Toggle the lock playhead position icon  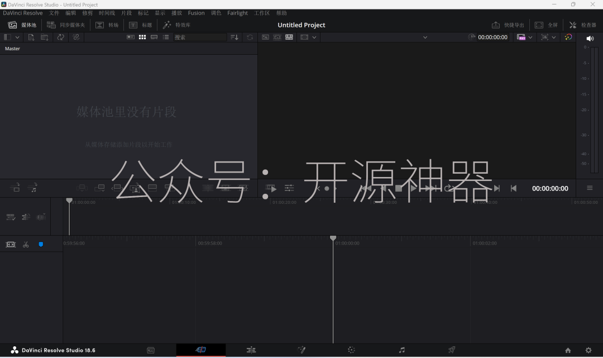pyautogui.click(x=26, y=217)
